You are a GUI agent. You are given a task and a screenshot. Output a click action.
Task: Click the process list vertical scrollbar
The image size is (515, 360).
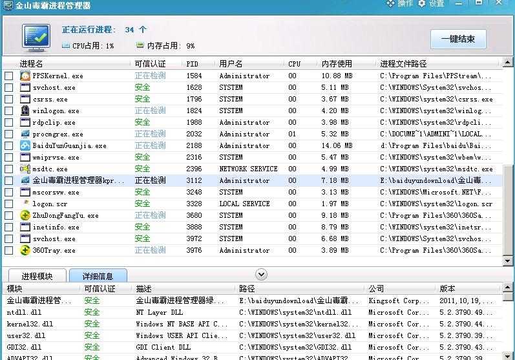pos(507,162)
